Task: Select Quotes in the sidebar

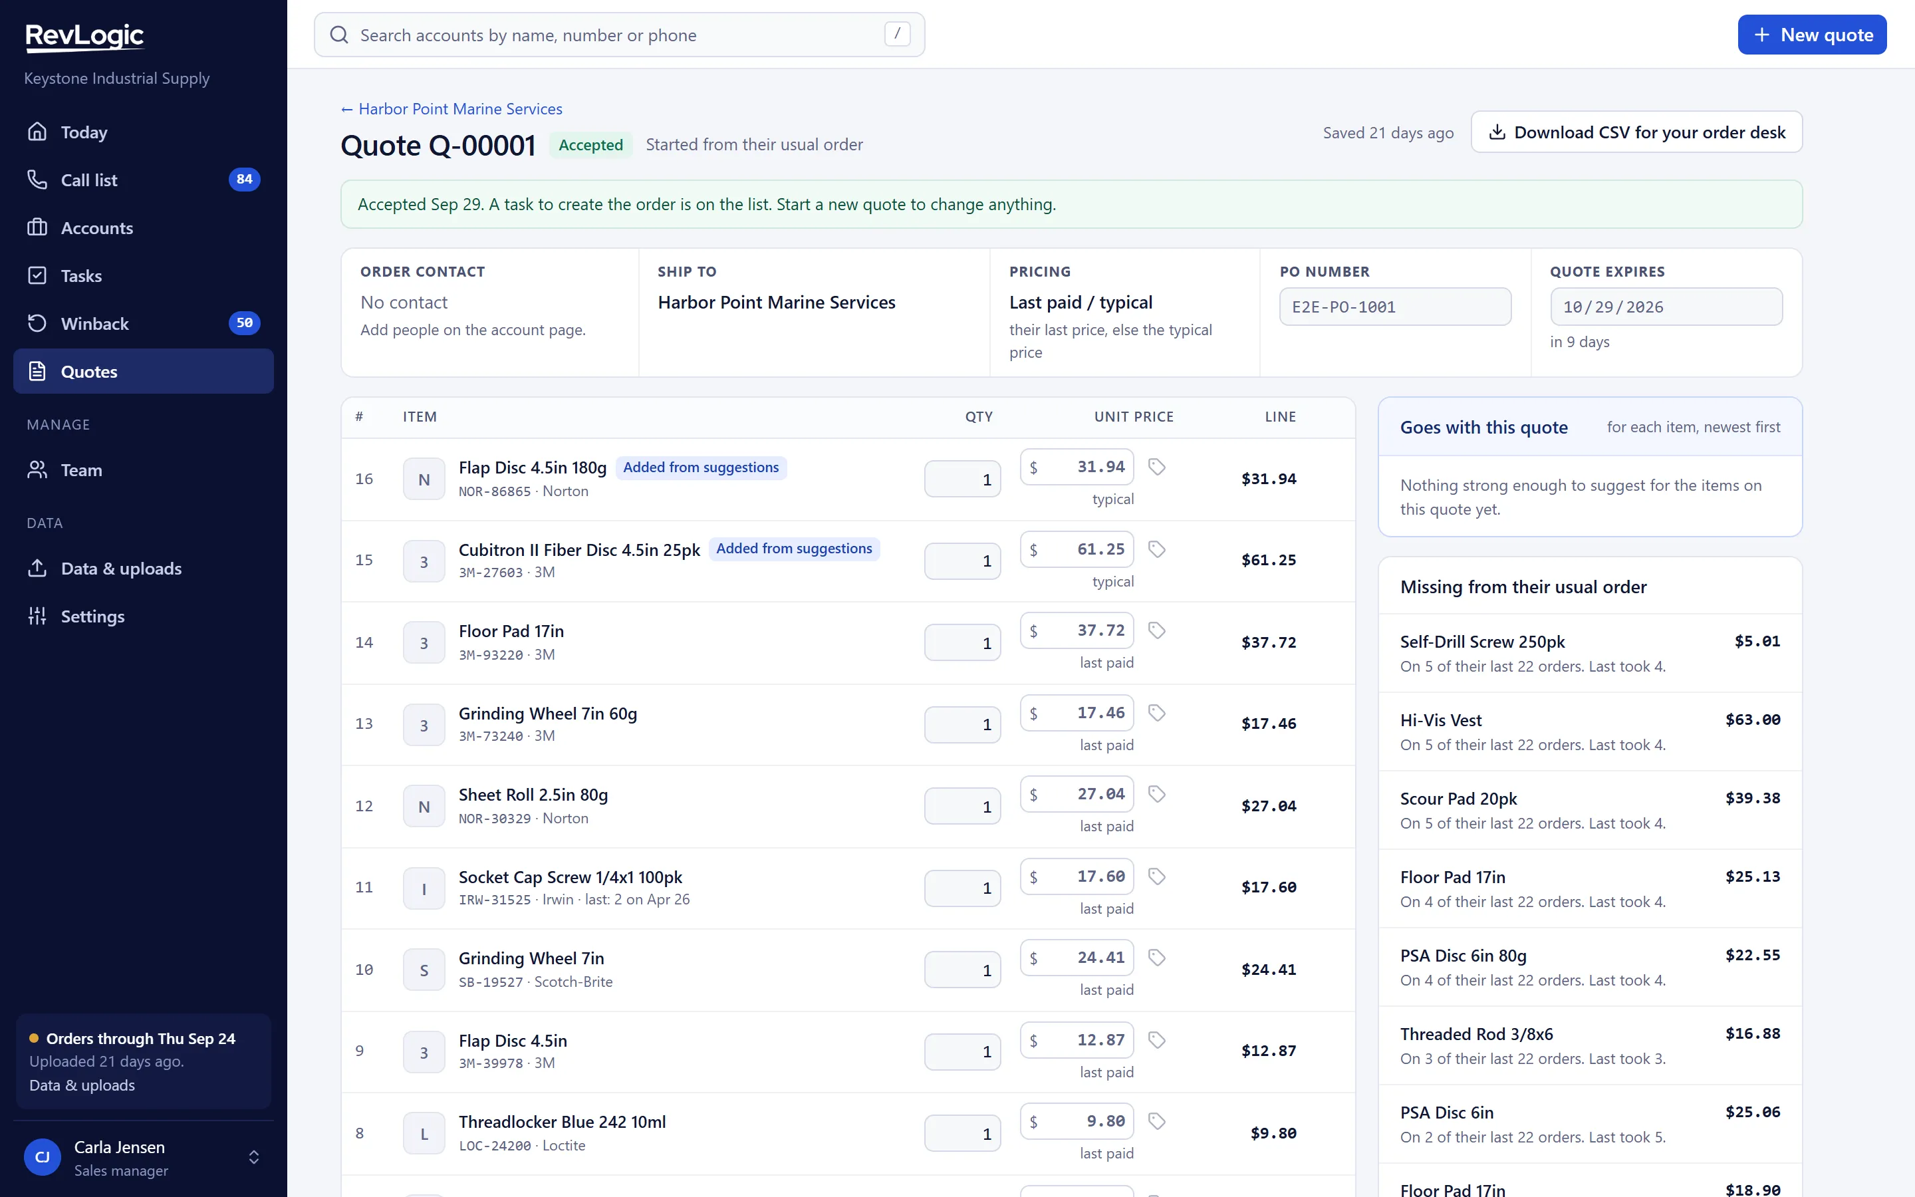Action: point(143,371)
